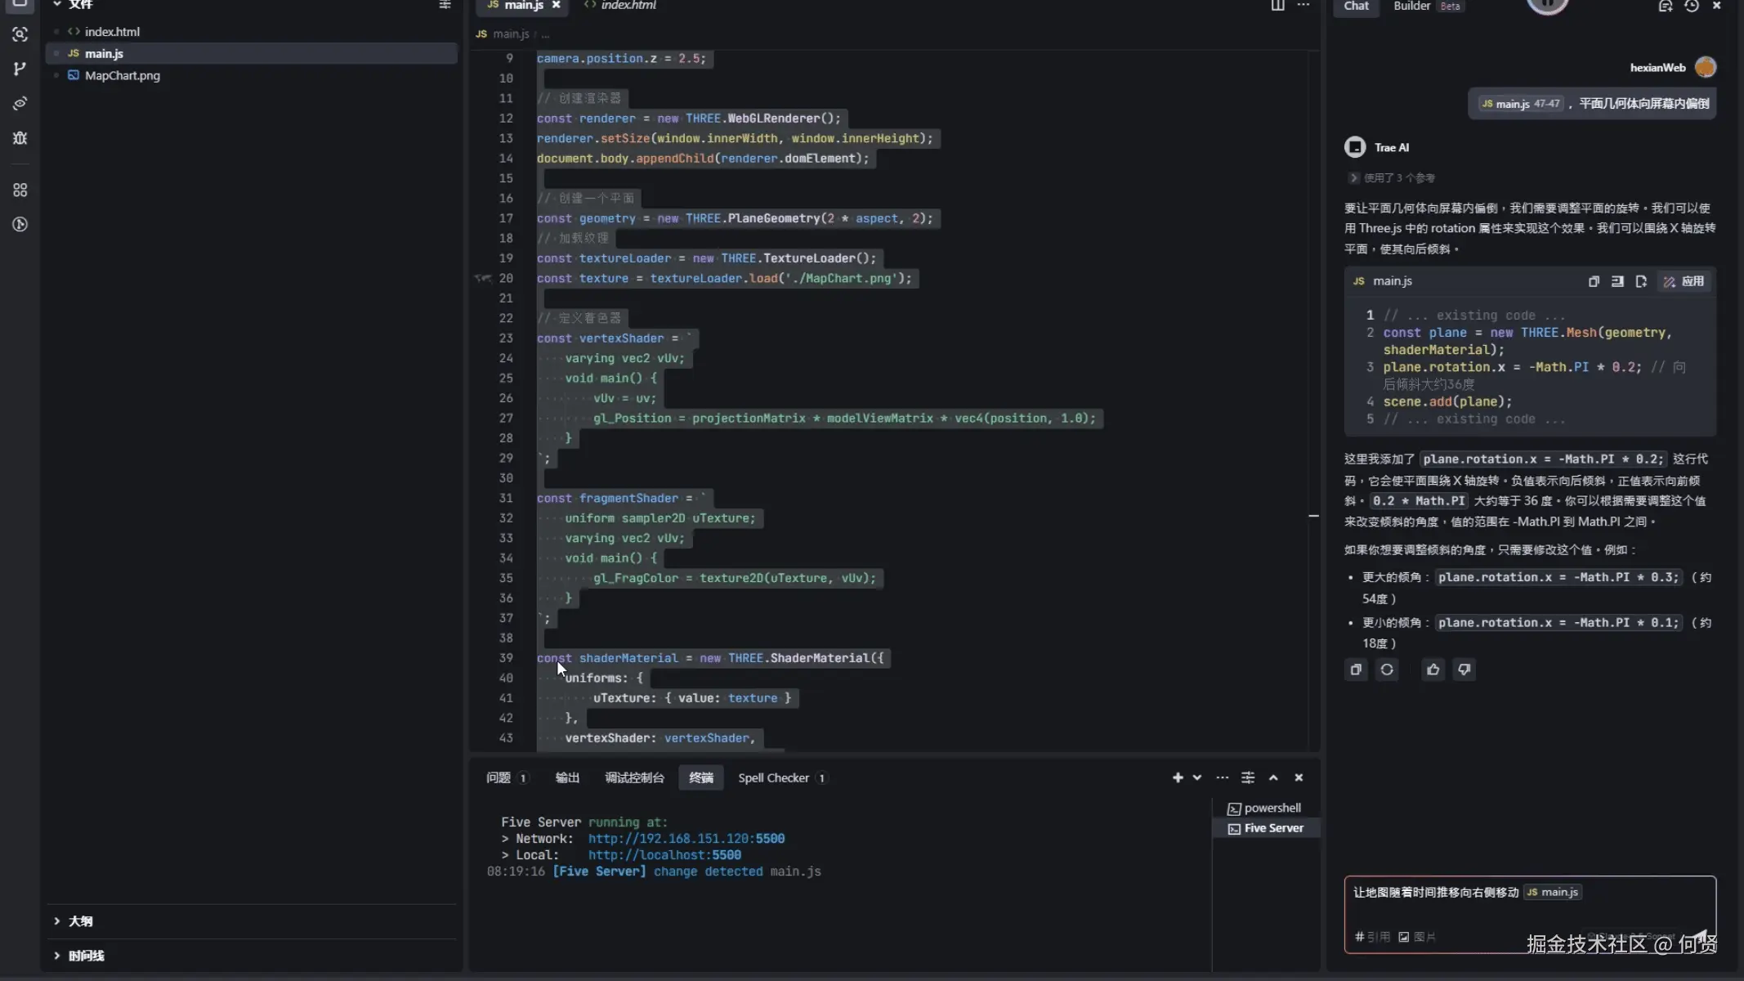The height and width of the screenshot is (981, 1744).
Task: Click the editor scrollbar marker
Action: coord(1314,516)
